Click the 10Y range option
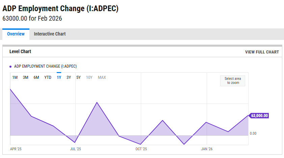 point(89,77)
